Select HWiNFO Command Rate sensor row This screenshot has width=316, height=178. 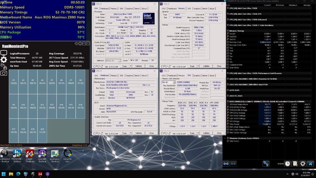point(269,65)
